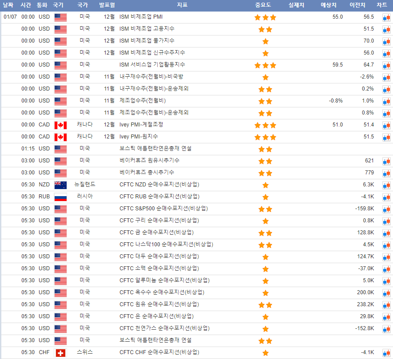Open CFTC 나스닥100 순매수포지션 indicator

click(167, 245)
